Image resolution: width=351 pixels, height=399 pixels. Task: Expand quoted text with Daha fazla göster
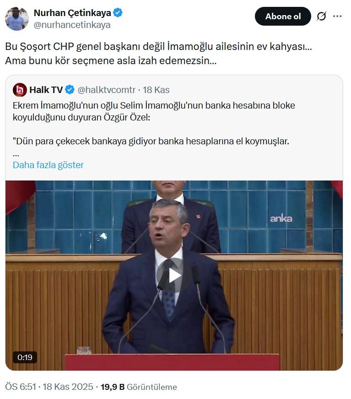tap(48, 165)
